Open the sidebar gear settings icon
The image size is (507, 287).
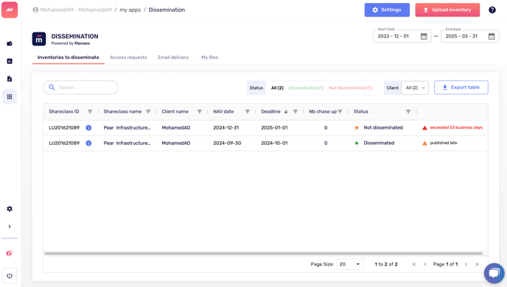coord(10,209)
